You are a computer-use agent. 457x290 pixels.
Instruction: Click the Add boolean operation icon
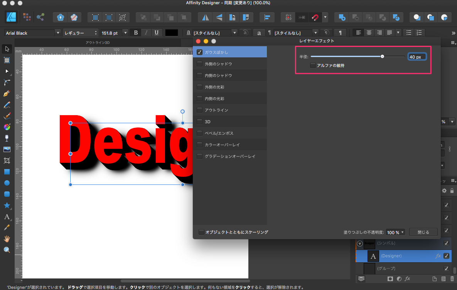click(x=342, y=17)
